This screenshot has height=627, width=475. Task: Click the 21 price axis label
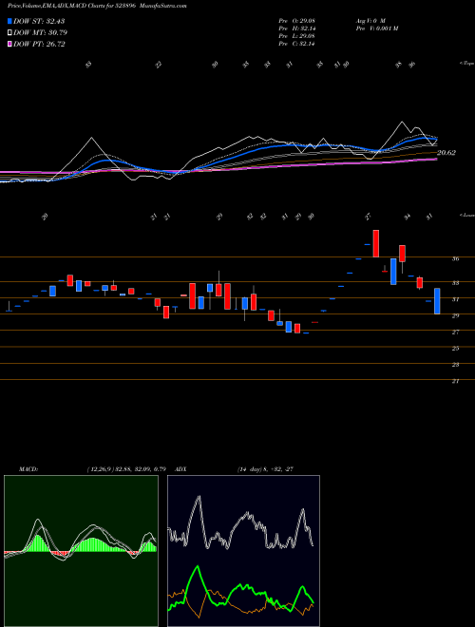[x=455, y=381]
